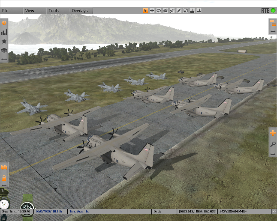This screenshot has width=277, height=221.
Task: Choose the rotate tool in toolbar
Action: [159, 11]
